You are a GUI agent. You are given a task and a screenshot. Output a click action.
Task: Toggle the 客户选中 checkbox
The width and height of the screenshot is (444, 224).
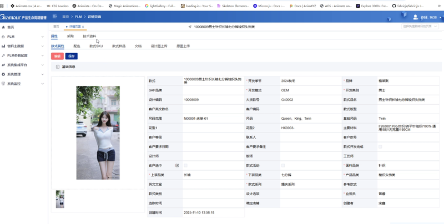[x=185, y=165]
